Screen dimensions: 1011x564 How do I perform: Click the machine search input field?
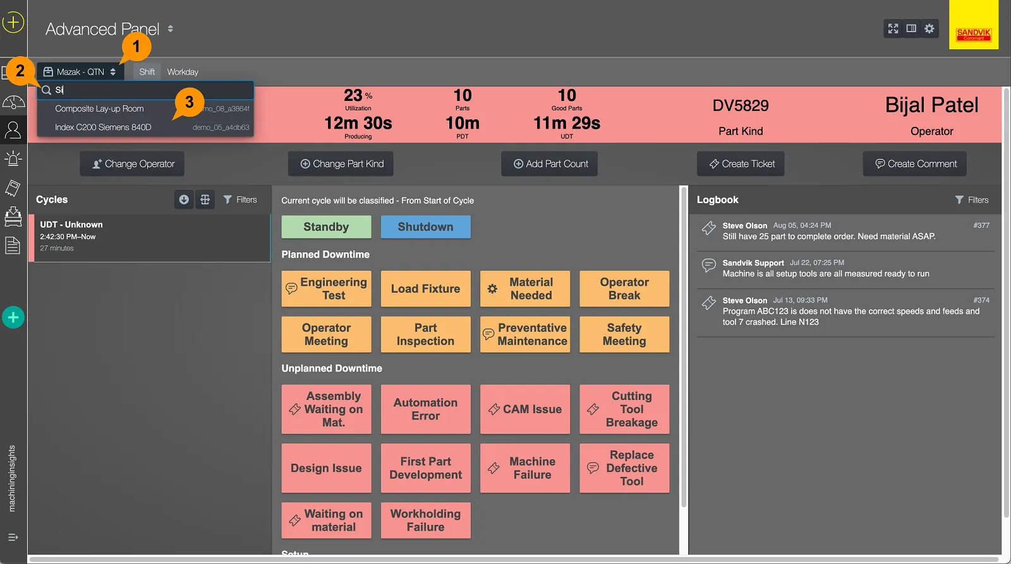[x=145, y=90]
